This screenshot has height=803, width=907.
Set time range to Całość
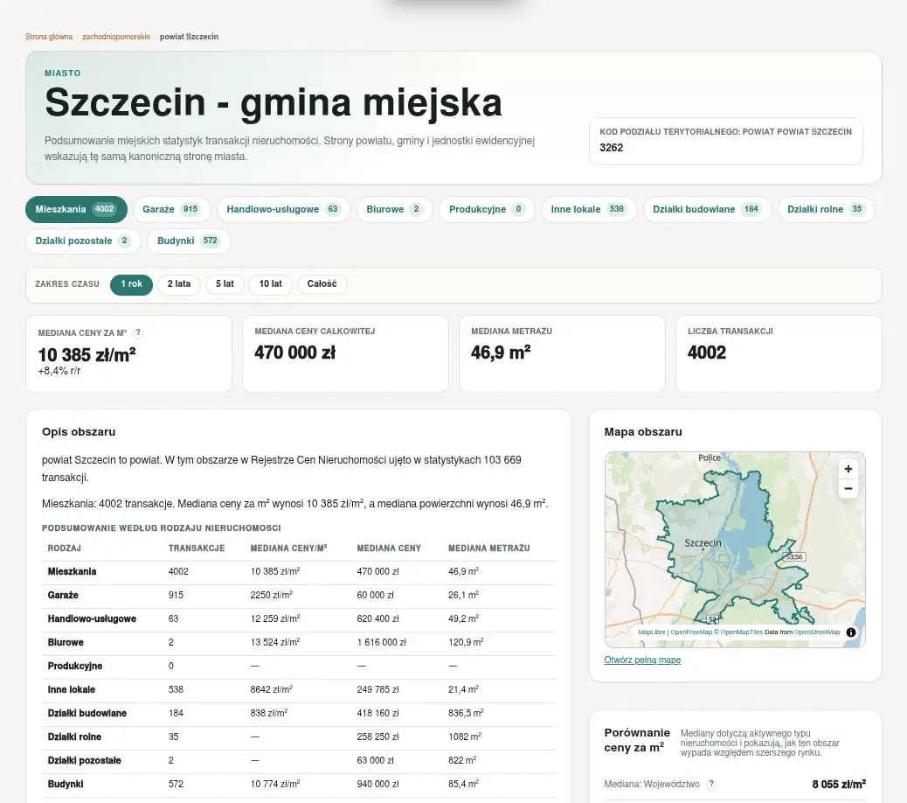point(322,284)
